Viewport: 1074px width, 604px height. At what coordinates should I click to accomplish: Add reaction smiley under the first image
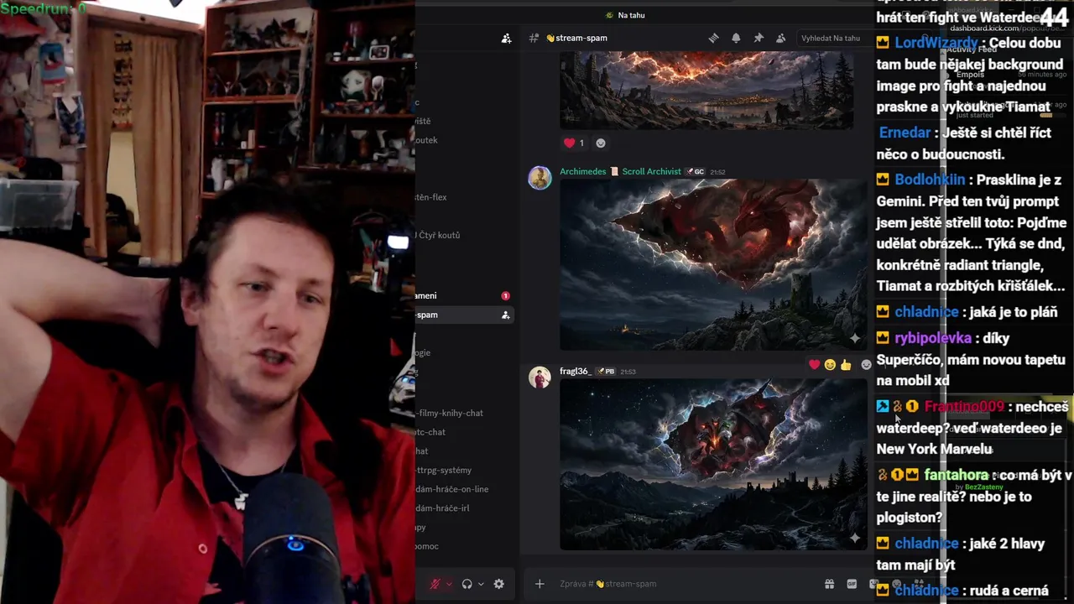point(600,143)
